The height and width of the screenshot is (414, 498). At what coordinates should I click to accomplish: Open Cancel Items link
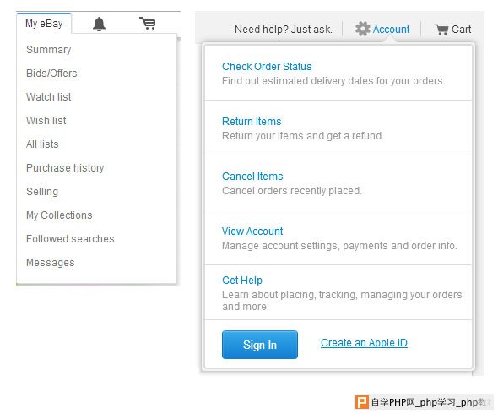(x=252, y=177)
